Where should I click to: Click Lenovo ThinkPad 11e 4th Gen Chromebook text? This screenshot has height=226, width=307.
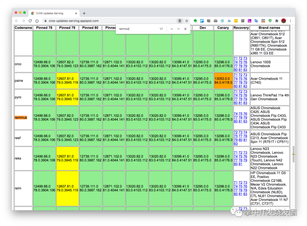click(270, 97)
